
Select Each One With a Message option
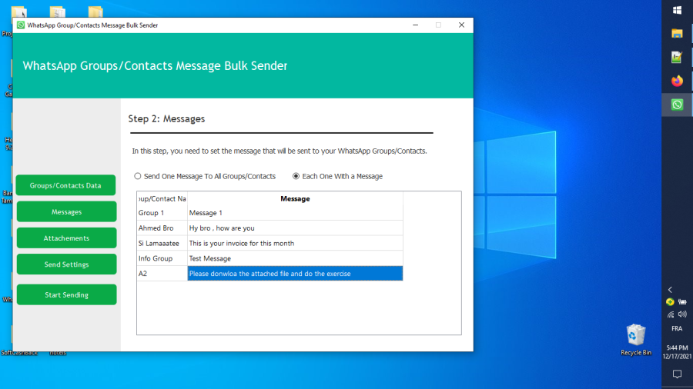(x=338, y=176)
